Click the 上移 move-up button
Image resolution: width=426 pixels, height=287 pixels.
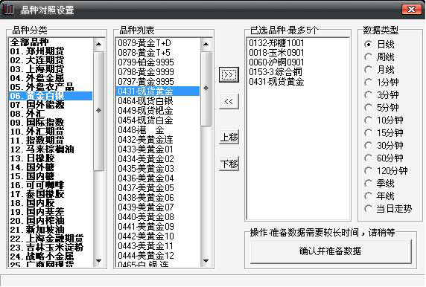(229, 137)
